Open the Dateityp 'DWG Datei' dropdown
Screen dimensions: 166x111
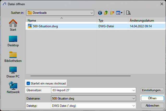point(94,106)
